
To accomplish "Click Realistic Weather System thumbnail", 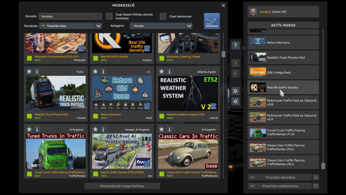I will [188, 93].
